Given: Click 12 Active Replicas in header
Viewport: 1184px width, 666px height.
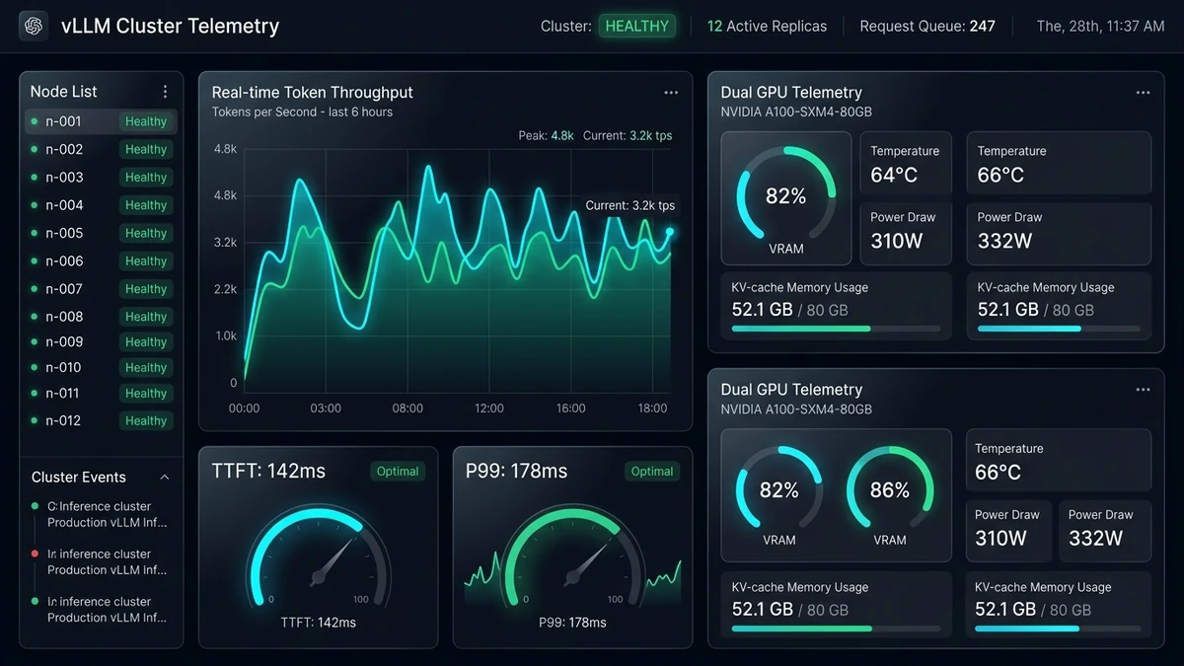Looking at the screenshot, I should (767, 27).
